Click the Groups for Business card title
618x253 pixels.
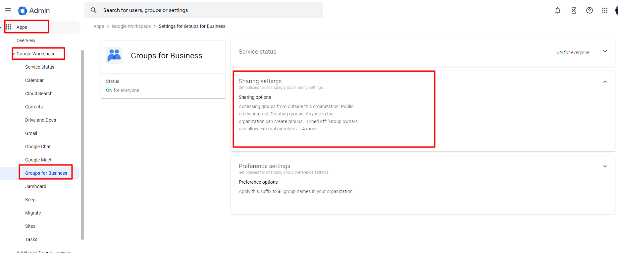pyautogui.click(x=167, y=56)
